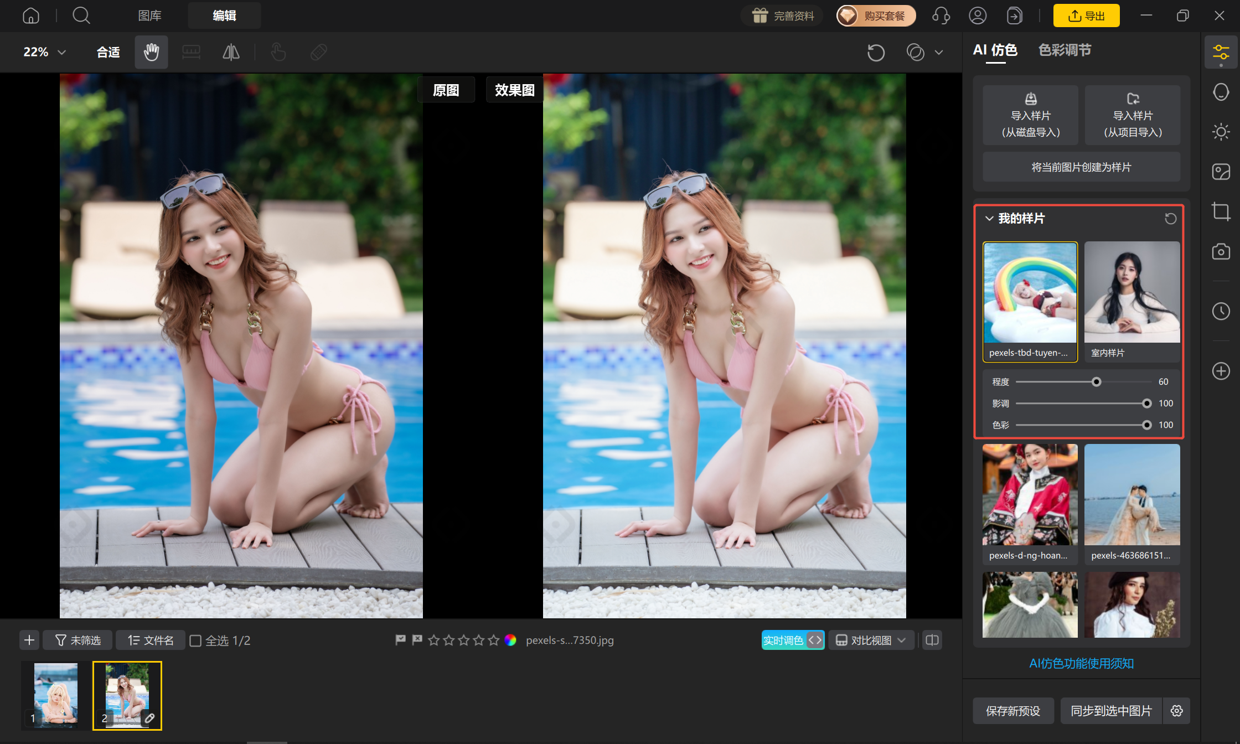Switch to the color adjustment tab
Viewport: 1240px width, 744px height.
click(x=1065, y=50)
